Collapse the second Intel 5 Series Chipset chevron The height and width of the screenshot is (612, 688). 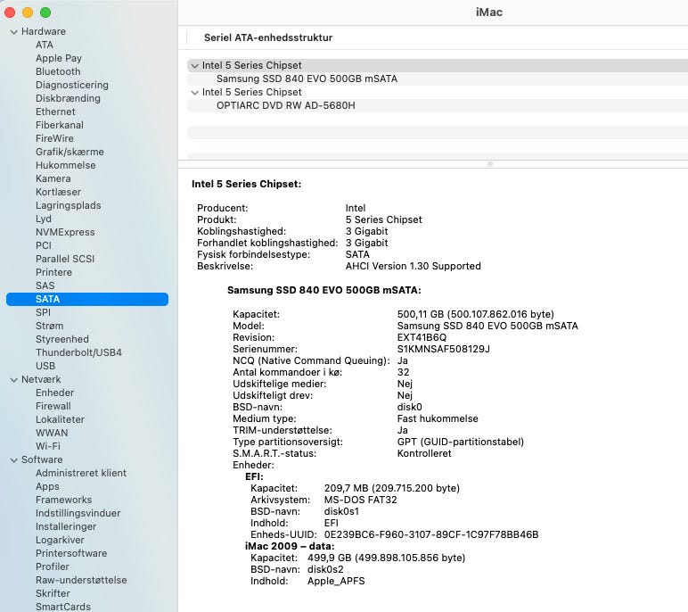[x=195, y=93]
